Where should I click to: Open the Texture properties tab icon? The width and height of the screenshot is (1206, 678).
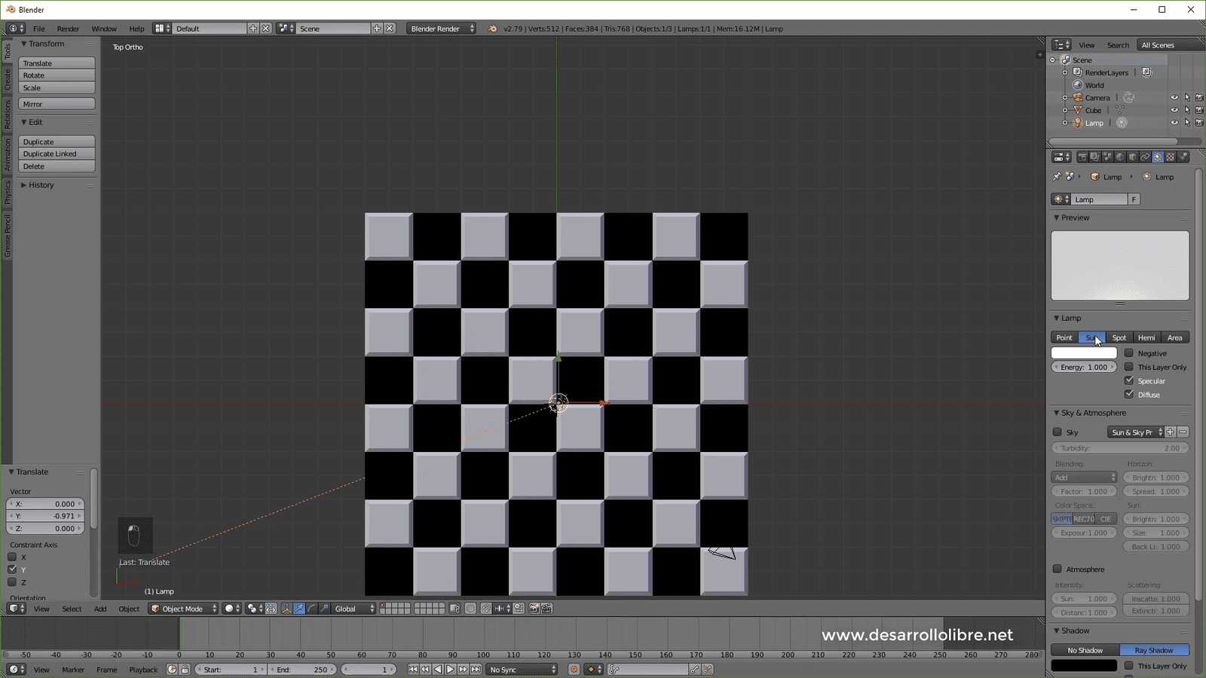pyautogui.click(x=1170, y=157)
